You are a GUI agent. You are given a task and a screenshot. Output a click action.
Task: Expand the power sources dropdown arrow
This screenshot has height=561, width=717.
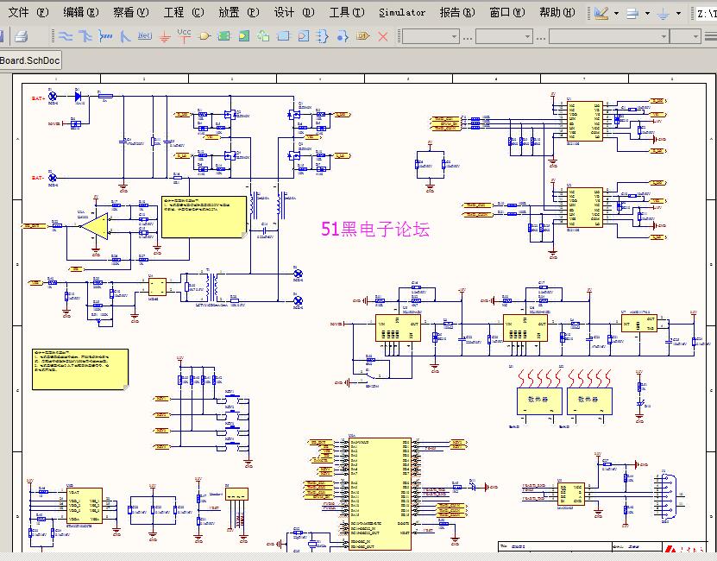pyautogui.click(x=678, y=14)
